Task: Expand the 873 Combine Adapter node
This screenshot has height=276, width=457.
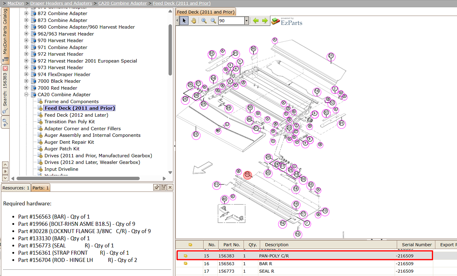Action: [27, 20]
